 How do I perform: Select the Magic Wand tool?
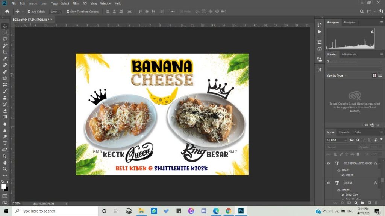point(5,46)
